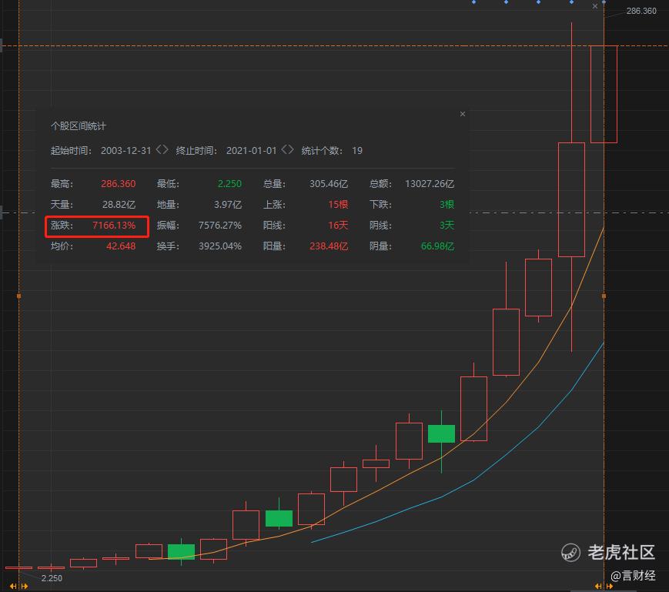Click the 最低 value 2.250 in panel
This screenshot has width=669, height=592.
pos(229,184)
